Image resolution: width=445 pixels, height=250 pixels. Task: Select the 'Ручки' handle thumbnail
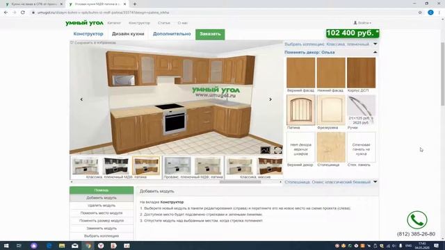tap(361, 110)
